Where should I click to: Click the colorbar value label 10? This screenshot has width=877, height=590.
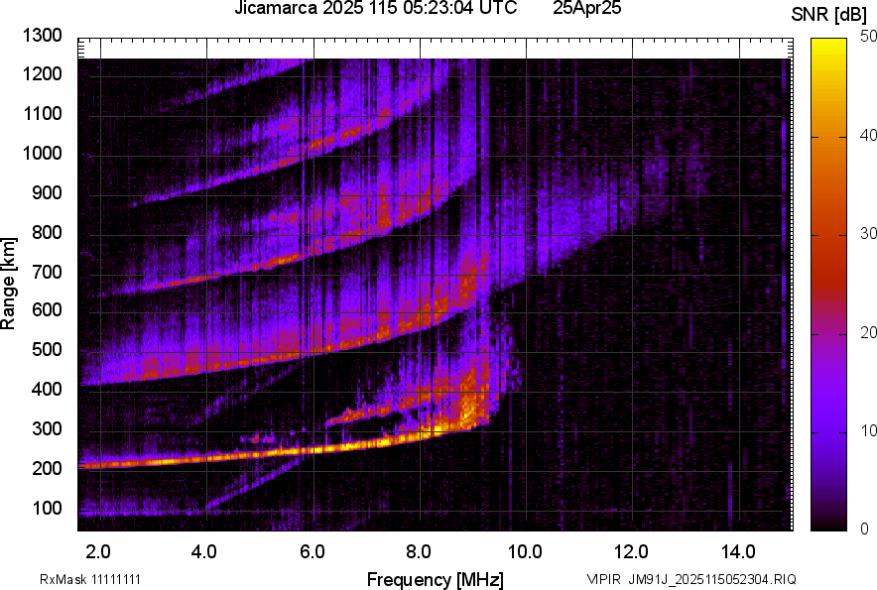pos(868,430)
